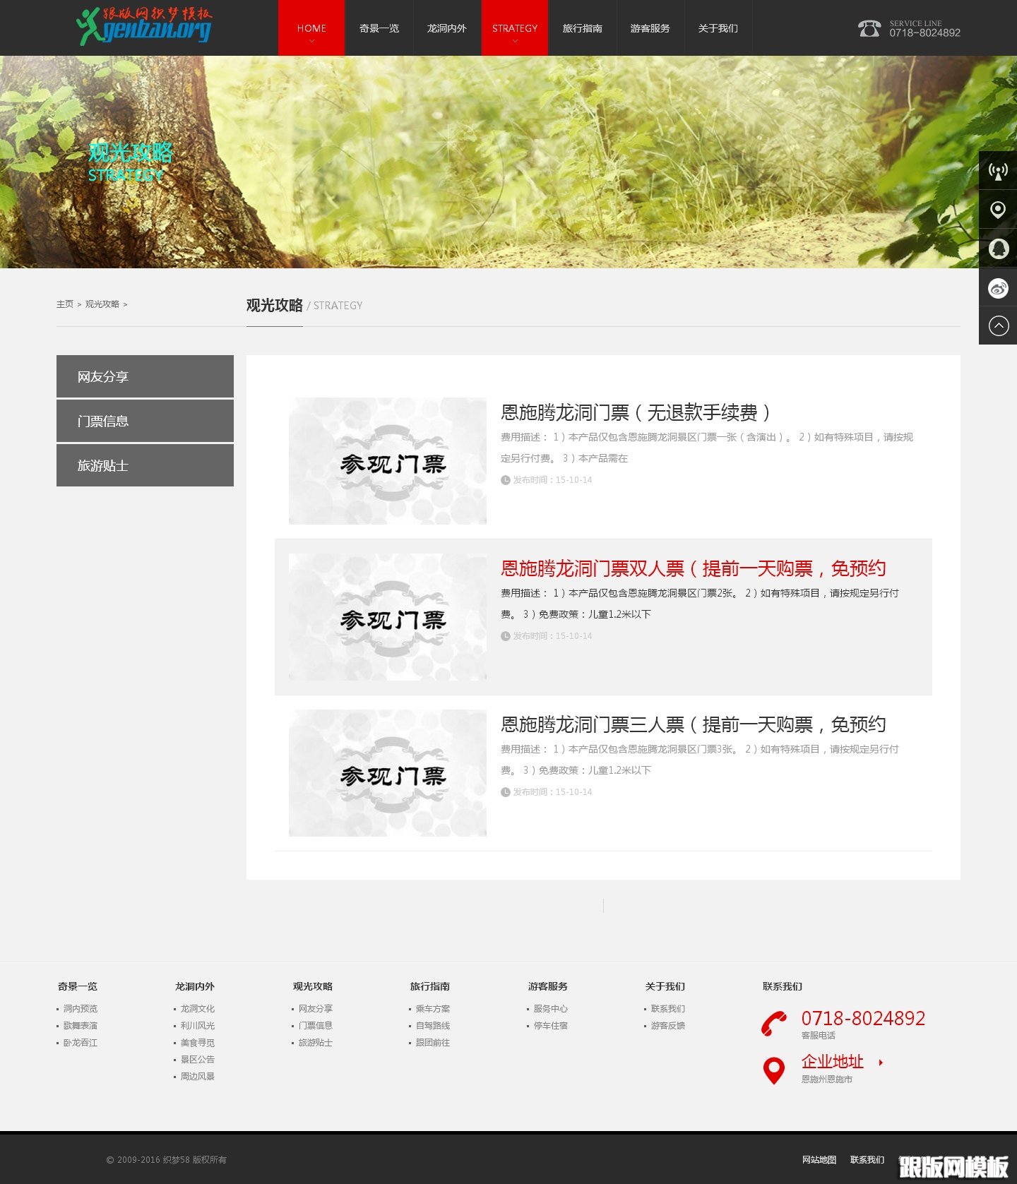Click 联系我们 under 关于我们 footer column
Screen dimensions: 1017x1184
pos(668,1009)
